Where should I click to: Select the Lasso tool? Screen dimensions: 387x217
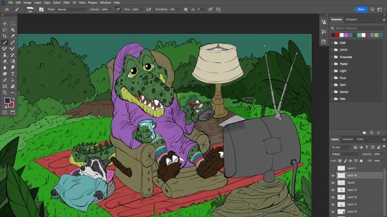5,30
